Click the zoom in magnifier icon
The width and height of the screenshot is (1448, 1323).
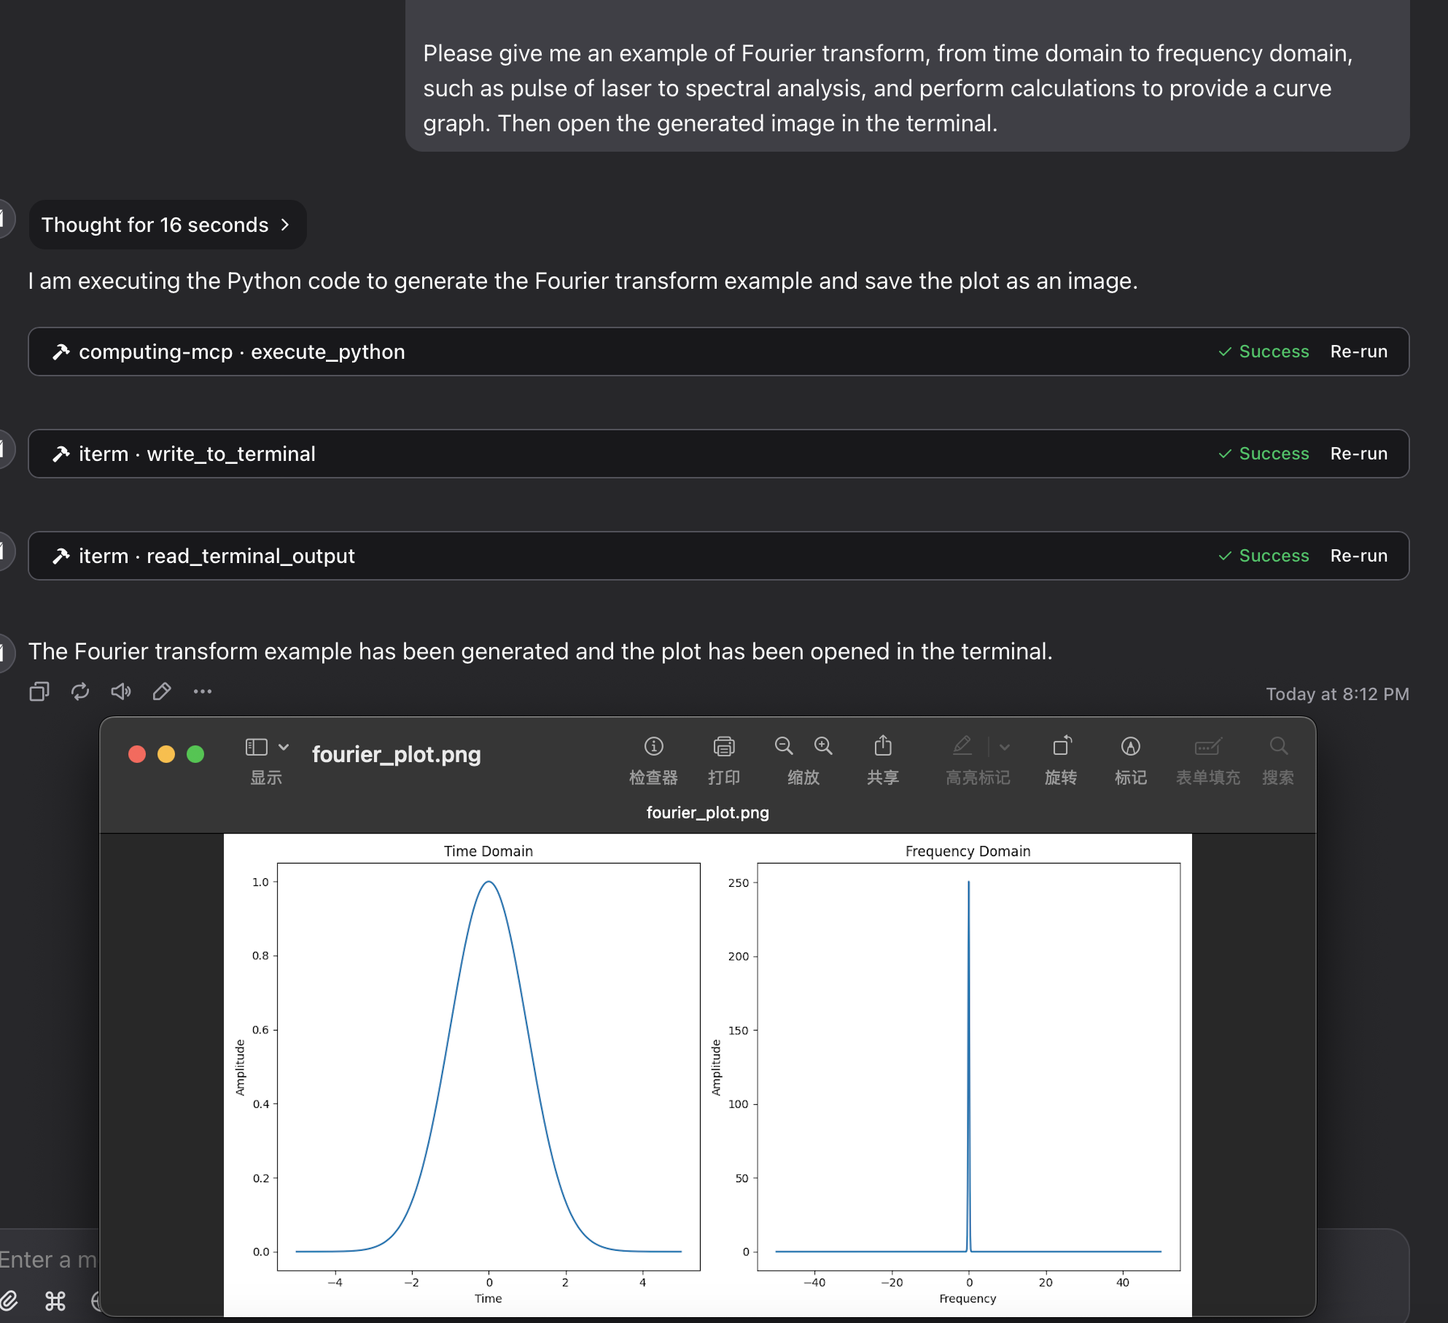coord(823,745)
